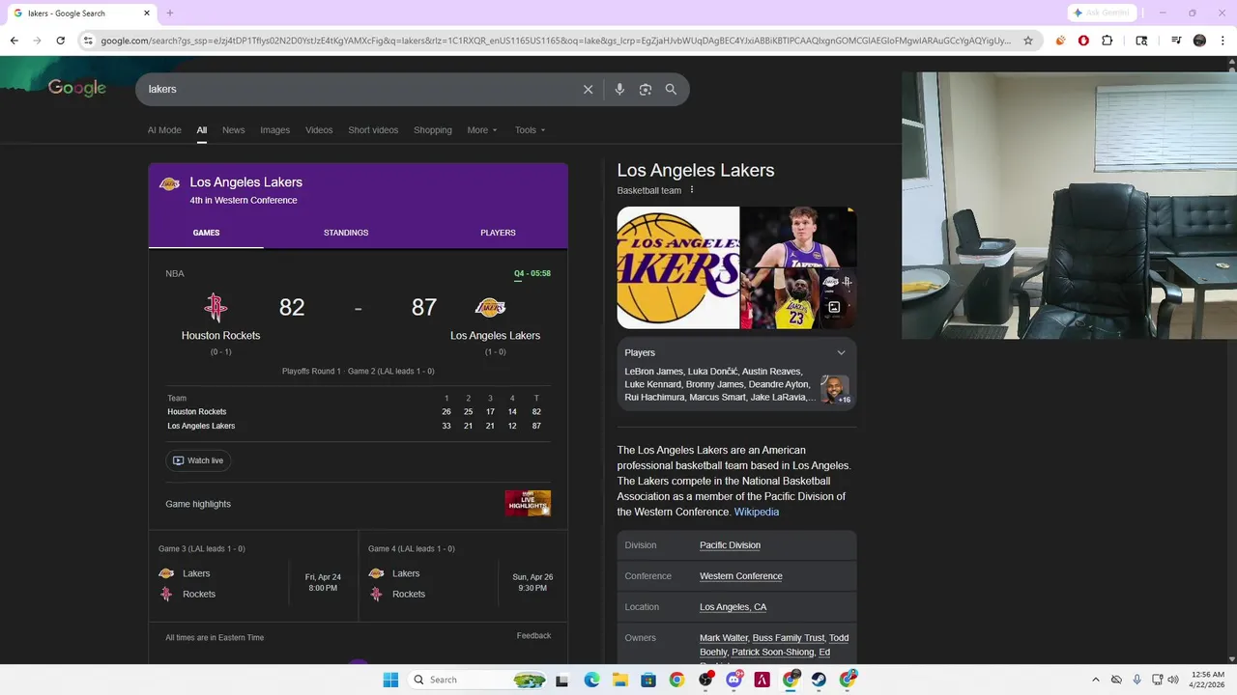Open a new browser tab

tap(170, 13)
